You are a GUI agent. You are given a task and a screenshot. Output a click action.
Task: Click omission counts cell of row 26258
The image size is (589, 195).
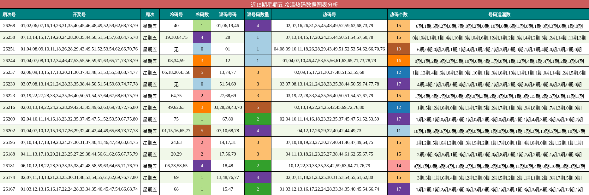[499, 37]
